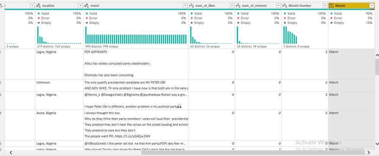Click 'March' in the Awka, Nigeria row

click(333, 113)
